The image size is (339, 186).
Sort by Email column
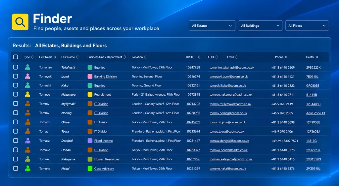[x=236, y=57]
